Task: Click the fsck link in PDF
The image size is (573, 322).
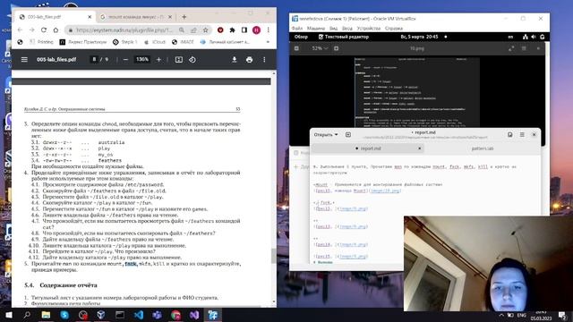Action: tap(131, 264)
